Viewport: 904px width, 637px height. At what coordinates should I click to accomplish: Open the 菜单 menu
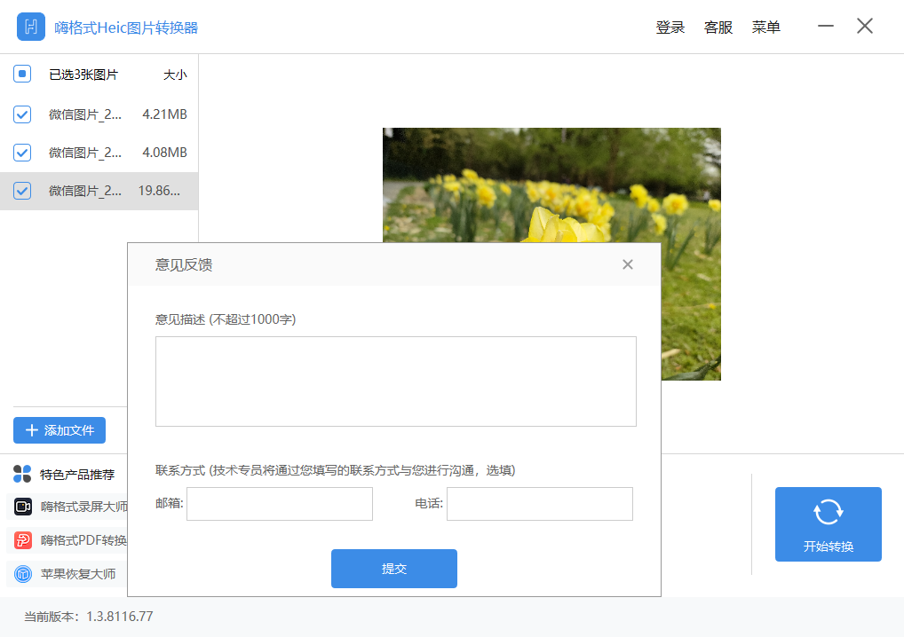point(765,27)
